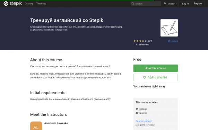Open the Teaching menu
The width and height of the screenshot is (208, 130).
(41, 3)
